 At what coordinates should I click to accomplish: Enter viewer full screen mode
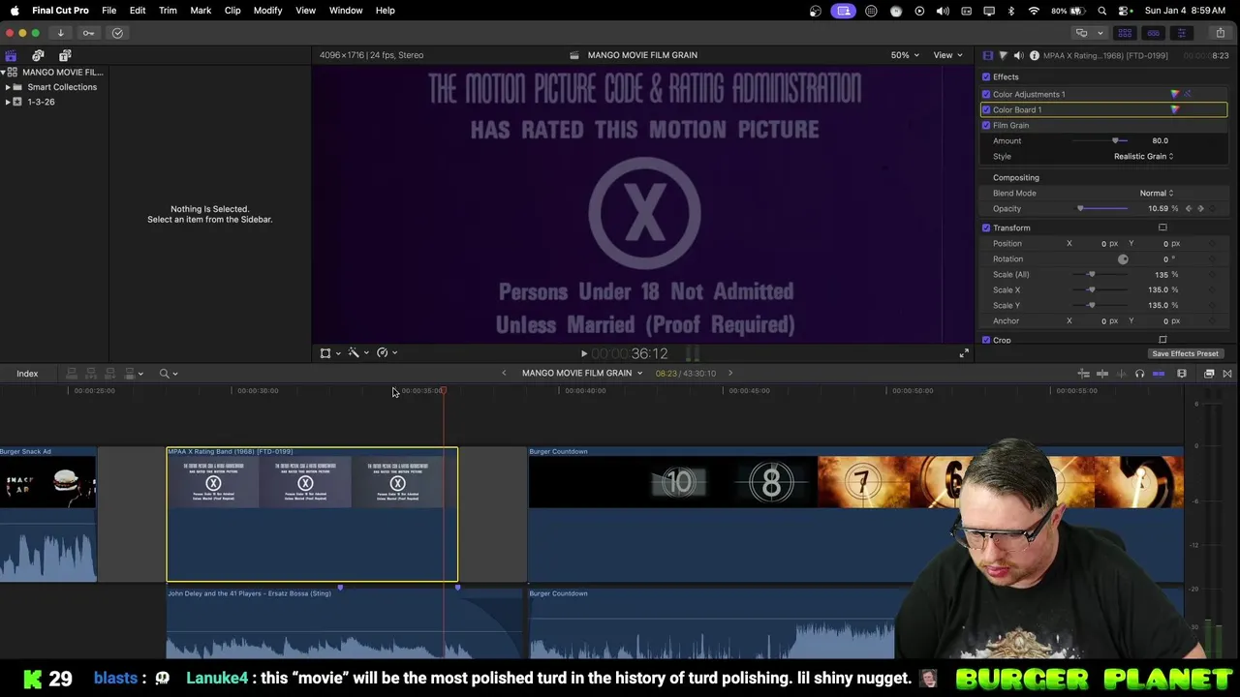coord(964,353)
